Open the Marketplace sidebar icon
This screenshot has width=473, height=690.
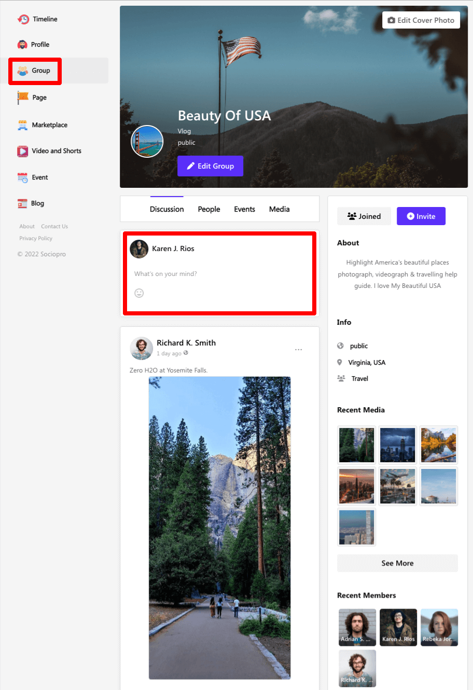pyautogui.click(x=23, y=125)
